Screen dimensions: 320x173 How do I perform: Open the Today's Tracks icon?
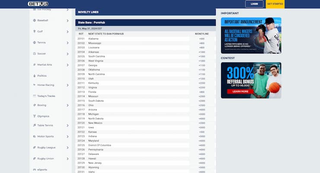34,96
